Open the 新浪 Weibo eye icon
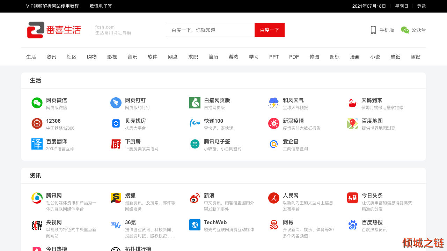The width and height of the screenshot is (447, 251). click(195, 198)
